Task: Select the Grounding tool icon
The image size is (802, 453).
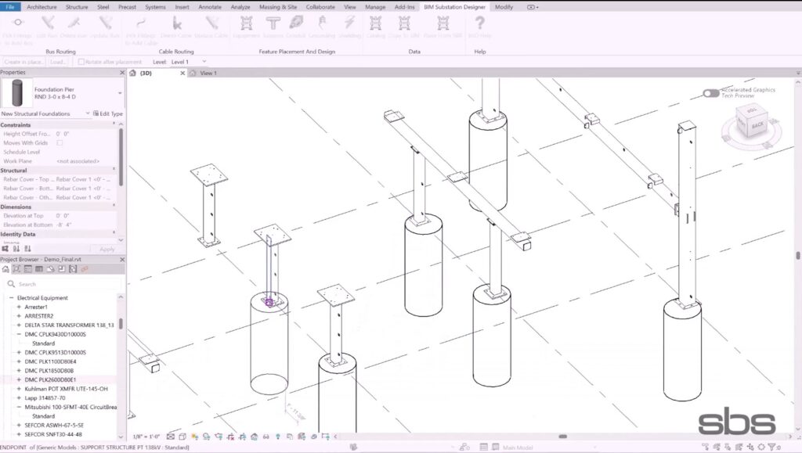Action: [320, 26]
